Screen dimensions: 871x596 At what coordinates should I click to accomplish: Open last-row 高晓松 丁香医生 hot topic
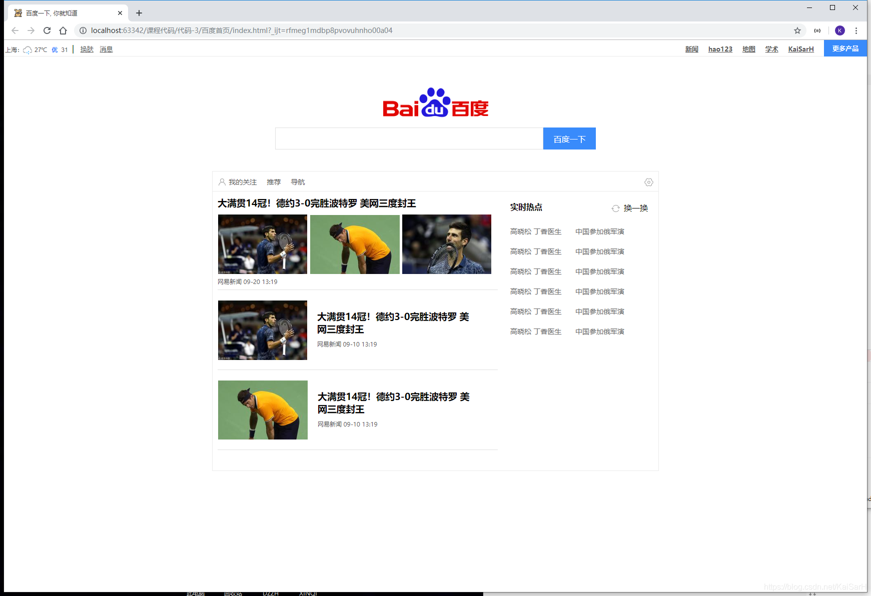[x=536, y=331]
